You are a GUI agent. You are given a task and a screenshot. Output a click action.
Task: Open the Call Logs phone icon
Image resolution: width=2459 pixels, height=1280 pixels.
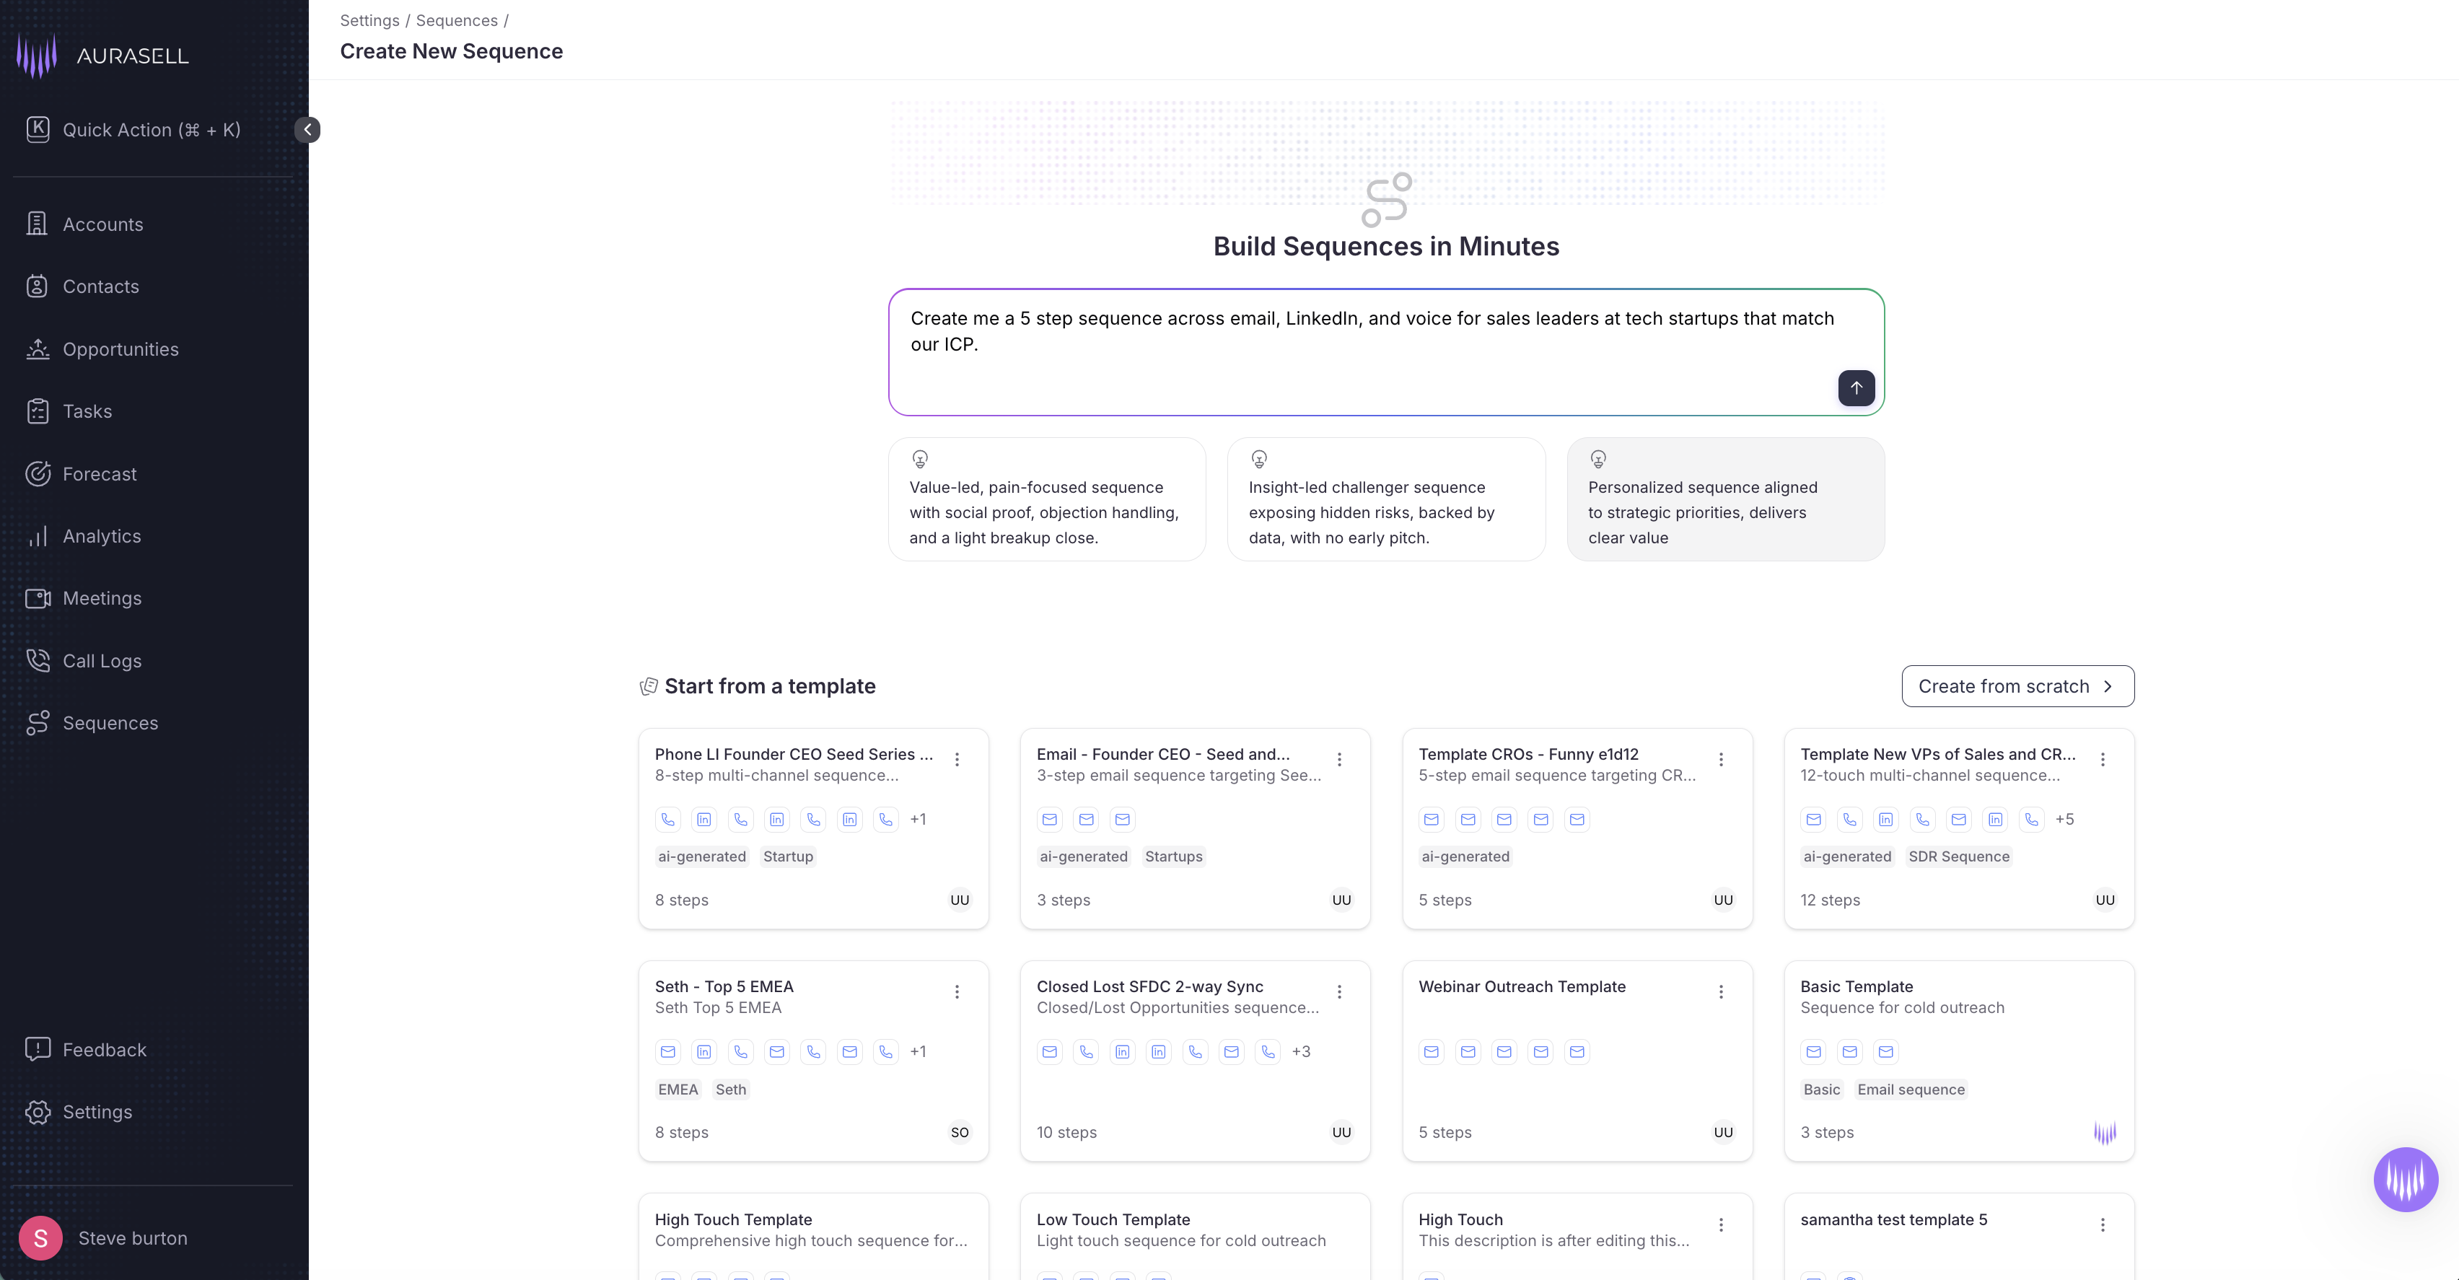pos(38,660)
